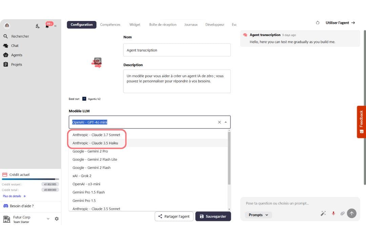The width and height of the screenshot is (366, 244).
Task: Click Utiliser l'agent link
Action: coord(340,23)
